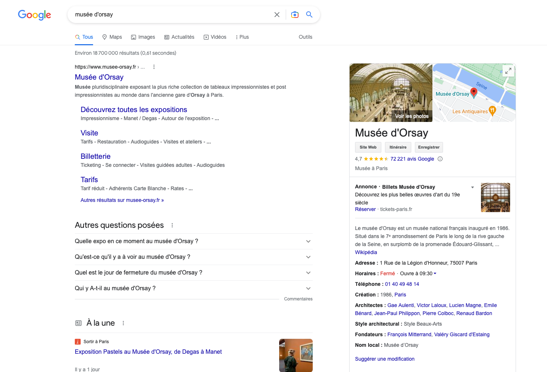Screen dimensions: 547x372
Task: Open Google Lens camera search
Action: click(x=295, y=15)
